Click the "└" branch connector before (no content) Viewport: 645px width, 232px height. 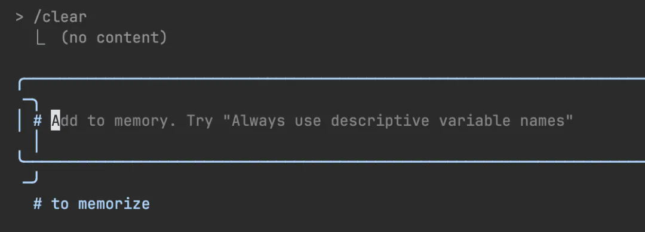41,38
